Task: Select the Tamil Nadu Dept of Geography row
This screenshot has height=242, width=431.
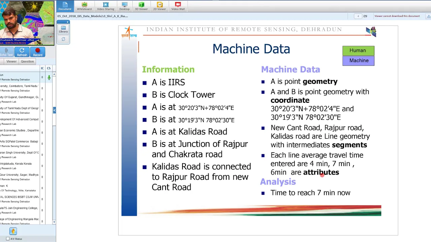Action: [20, 111]
